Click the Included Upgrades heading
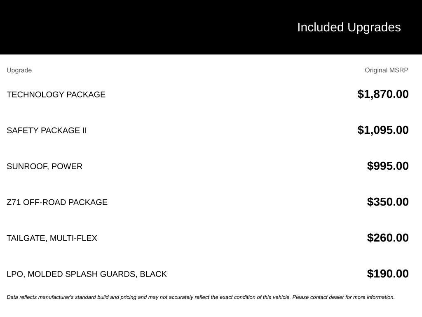 tap(349, 27)
